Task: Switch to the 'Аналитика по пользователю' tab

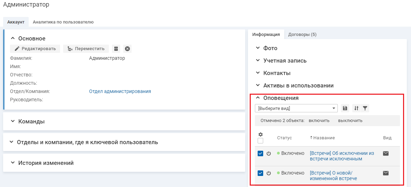Action: pyautogui.click(x=63, y=22)
